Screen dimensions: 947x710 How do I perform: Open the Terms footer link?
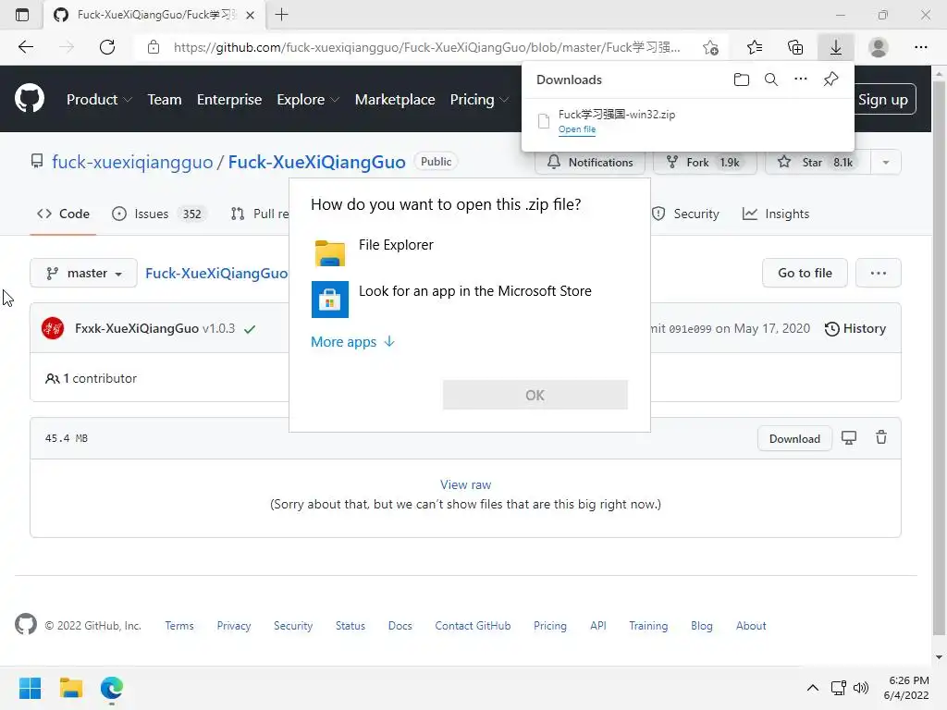(x=179, y=626)
